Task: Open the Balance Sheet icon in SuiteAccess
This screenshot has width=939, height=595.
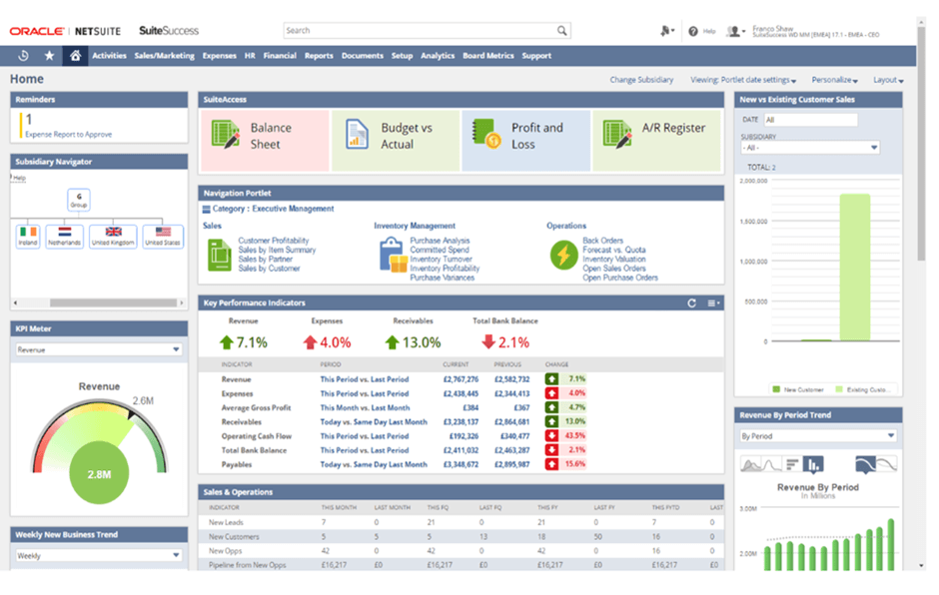Action: coord(226,134)
